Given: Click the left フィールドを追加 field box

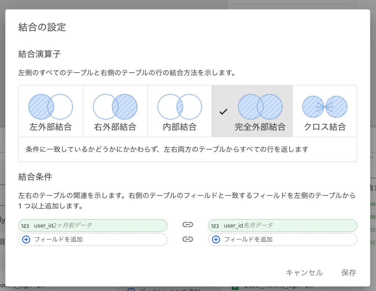Looking at the screenshot, I should point(93,240).
